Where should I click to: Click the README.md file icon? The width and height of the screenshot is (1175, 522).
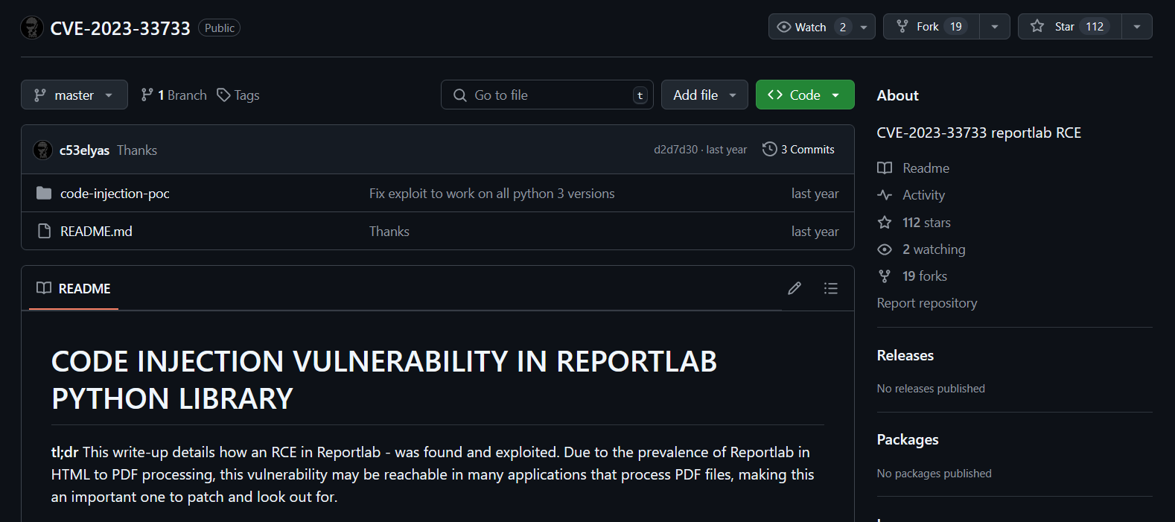click(x=44, y=232)
